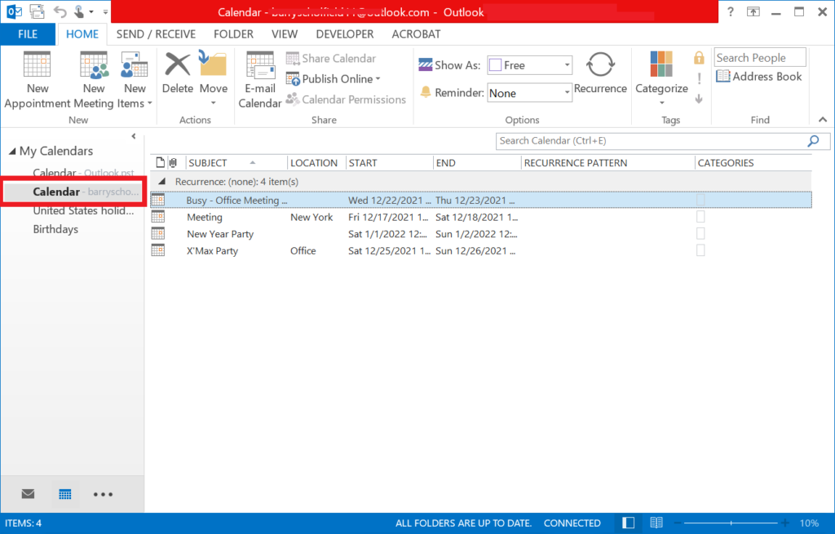
Task: Open the Show As combo box
Action: tap(529, 65)
